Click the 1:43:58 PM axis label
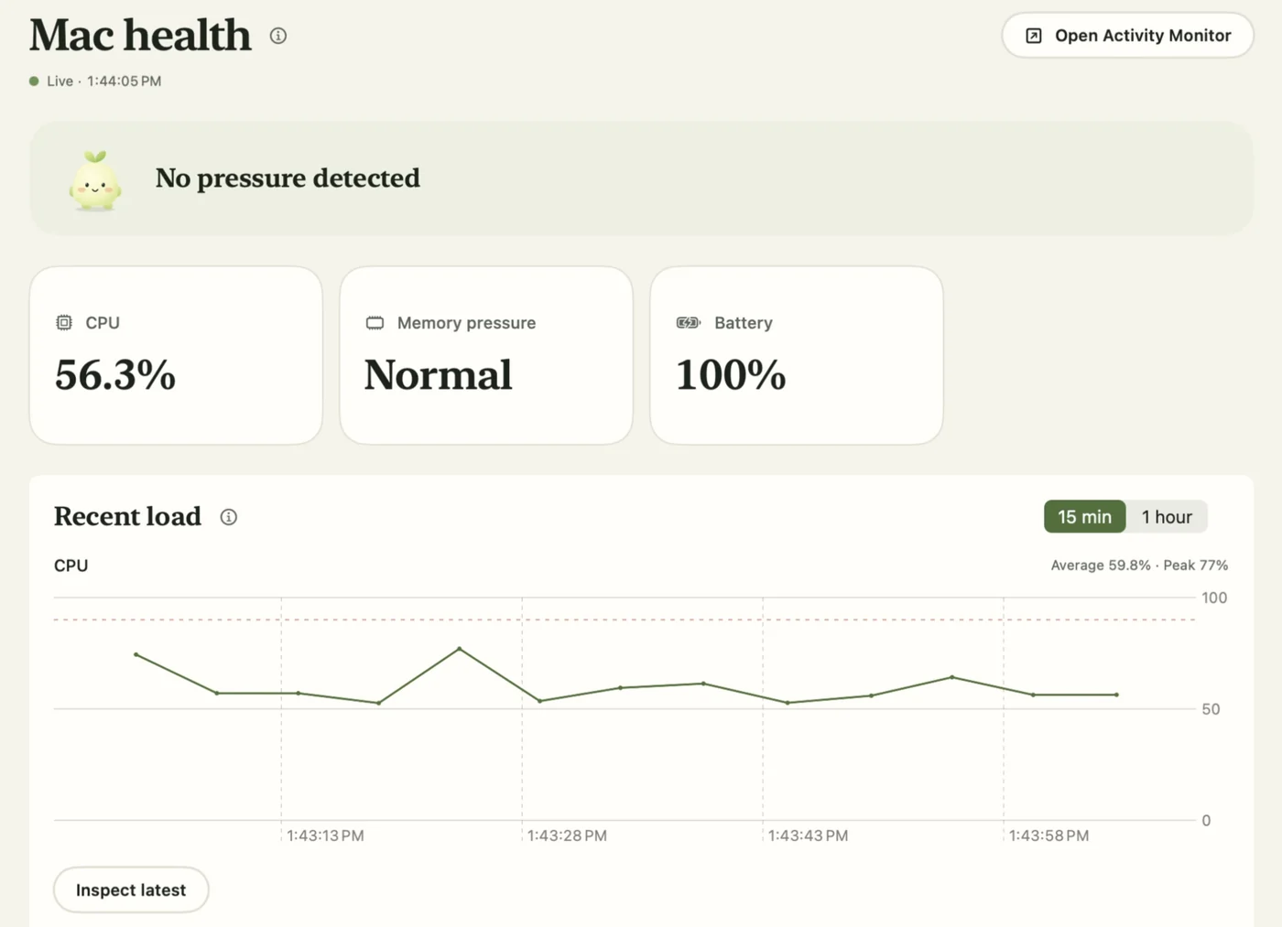This screenshot has width=1282, height=927. [x=1049, y=835]
